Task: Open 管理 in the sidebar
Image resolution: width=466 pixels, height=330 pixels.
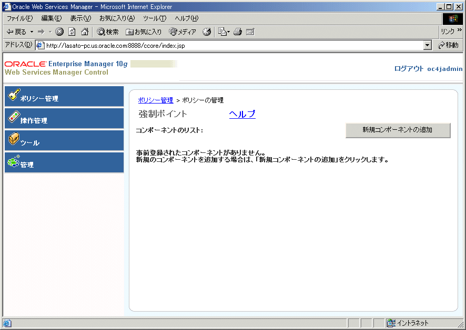Action: [64, 162]
